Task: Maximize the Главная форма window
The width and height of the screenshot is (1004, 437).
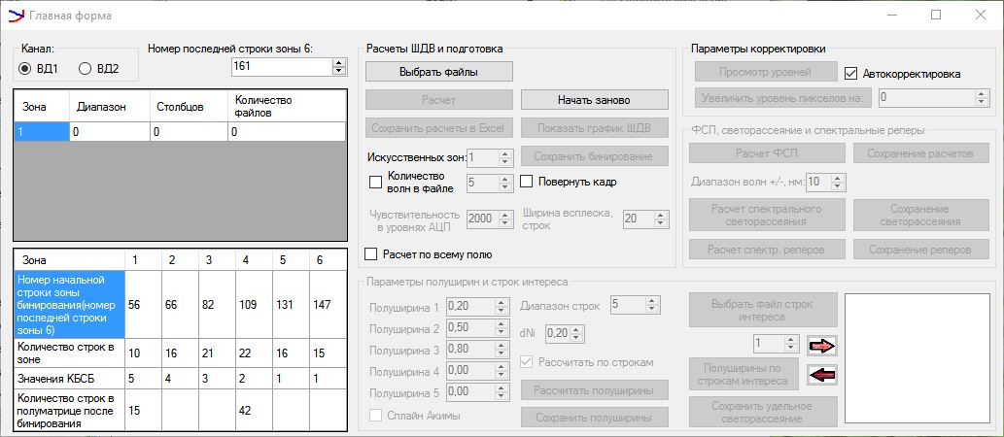Action: click(x=936, y=16)
